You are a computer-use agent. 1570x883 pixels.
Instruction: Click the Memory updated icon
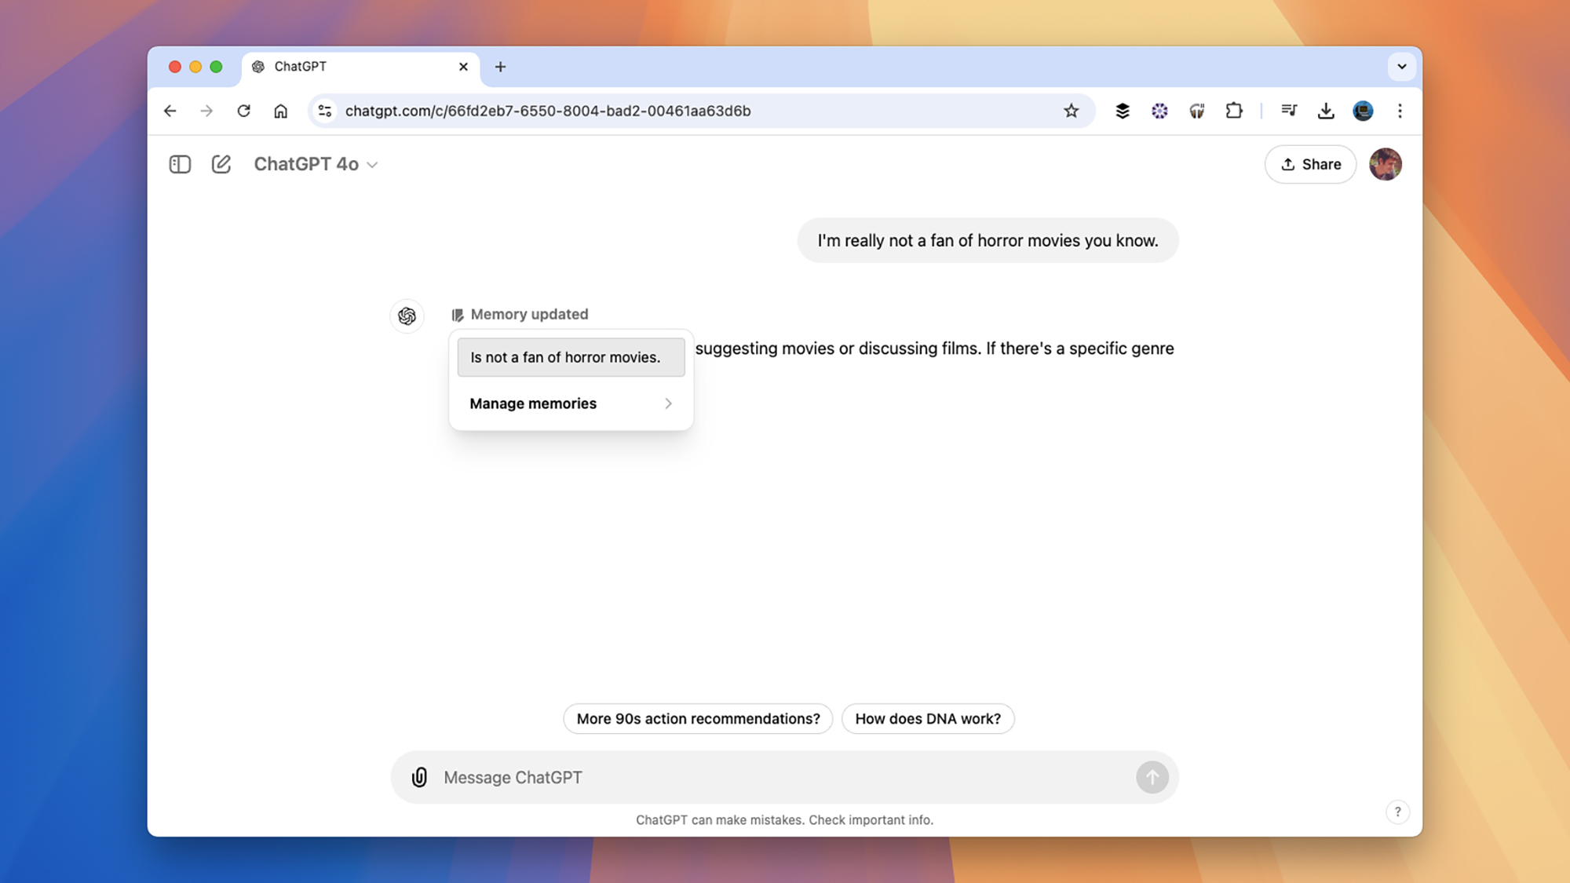[455, 315]
